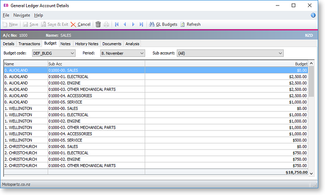Viewport: 325px width, 195px height.
Task: Switch to the Transactions tab
Action: 29,44
